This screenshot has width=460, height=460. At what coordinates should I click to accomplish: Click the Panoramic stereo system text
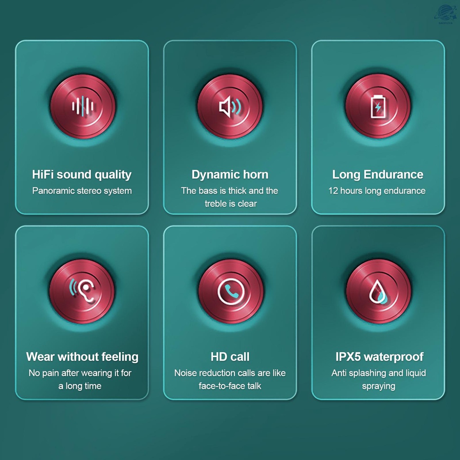pos(82,190)
